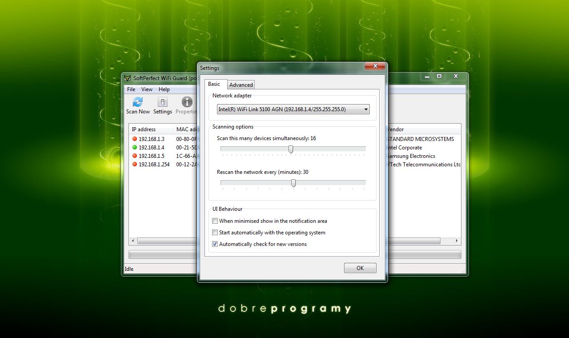
Task: Click the Vendor column header
Action: [x=425, y=129]
